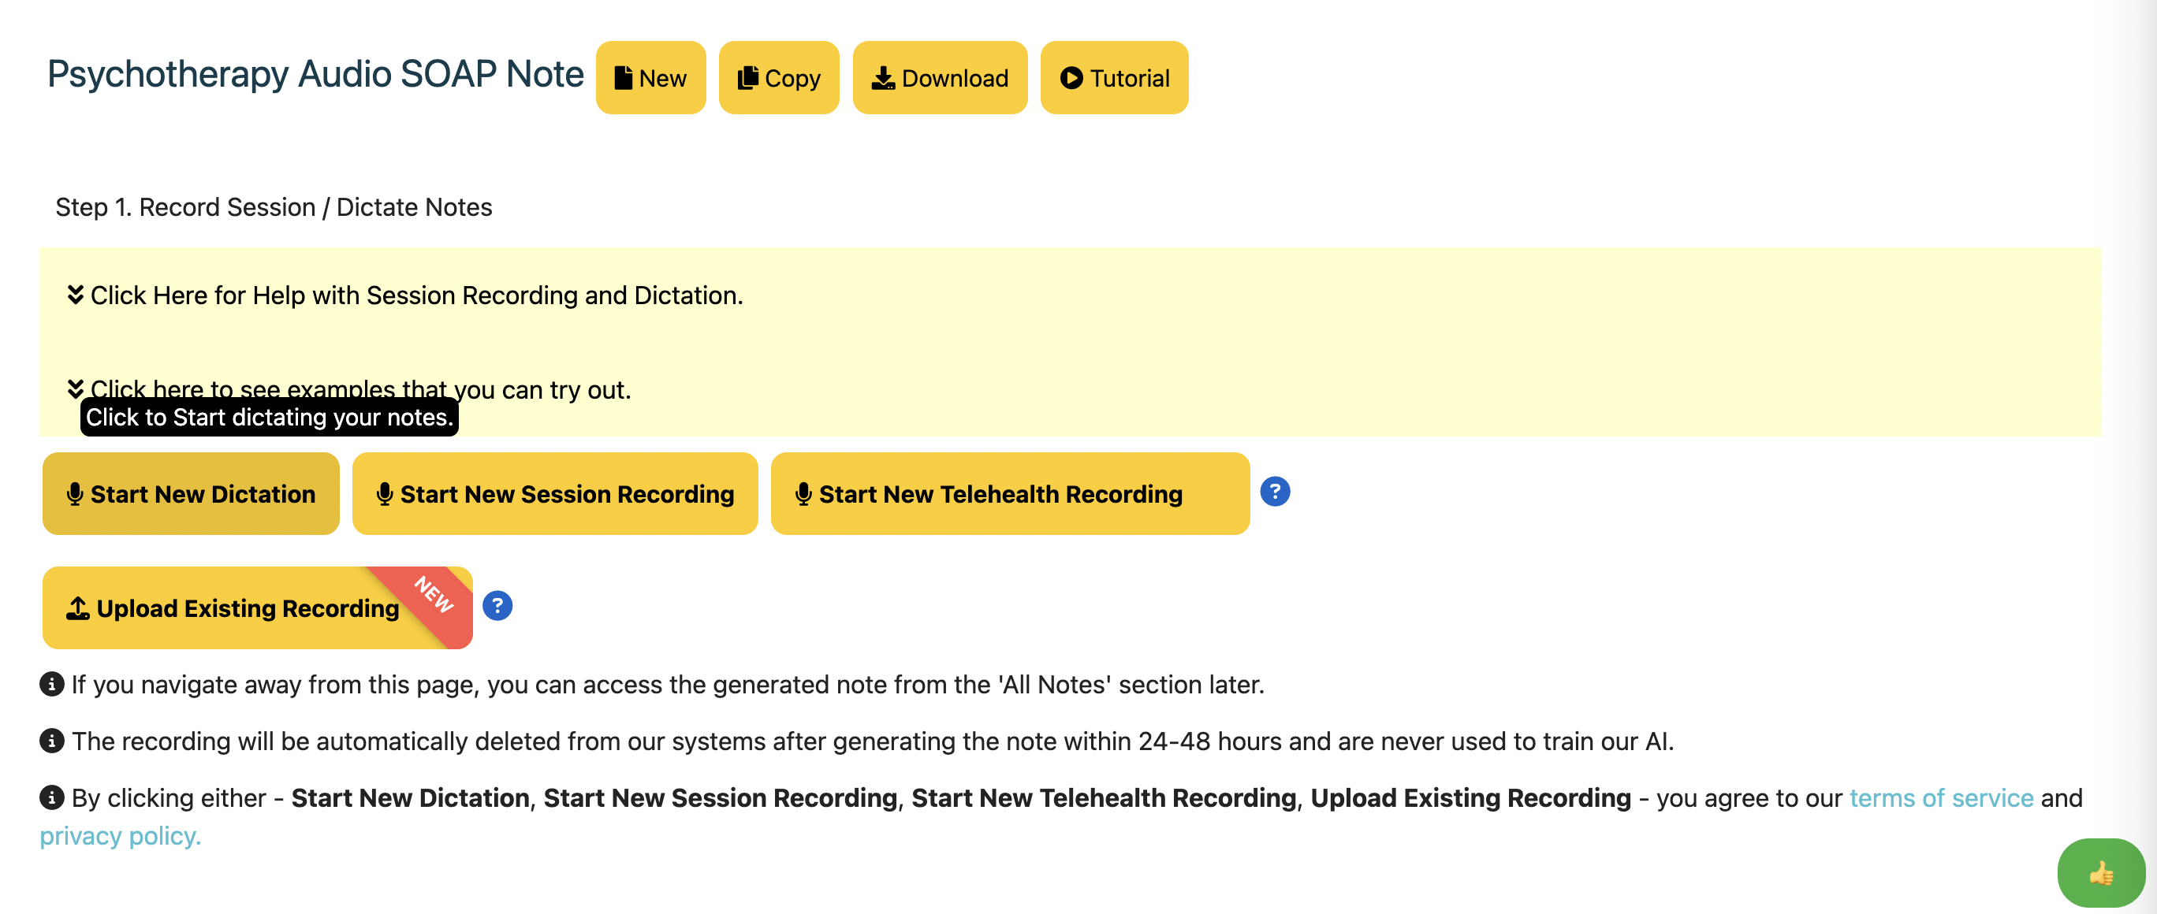Download the SOAP note
The height and width of the screenshot is (914, 2157).
click(939, 78)
